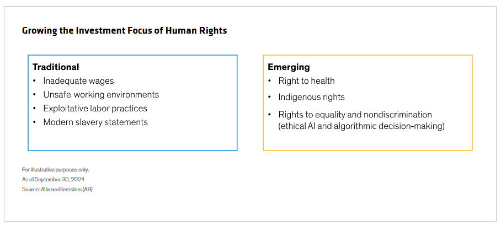Screen dimensions: 501x226
Task: Click the Right to health item
Action: coord(306,81)
